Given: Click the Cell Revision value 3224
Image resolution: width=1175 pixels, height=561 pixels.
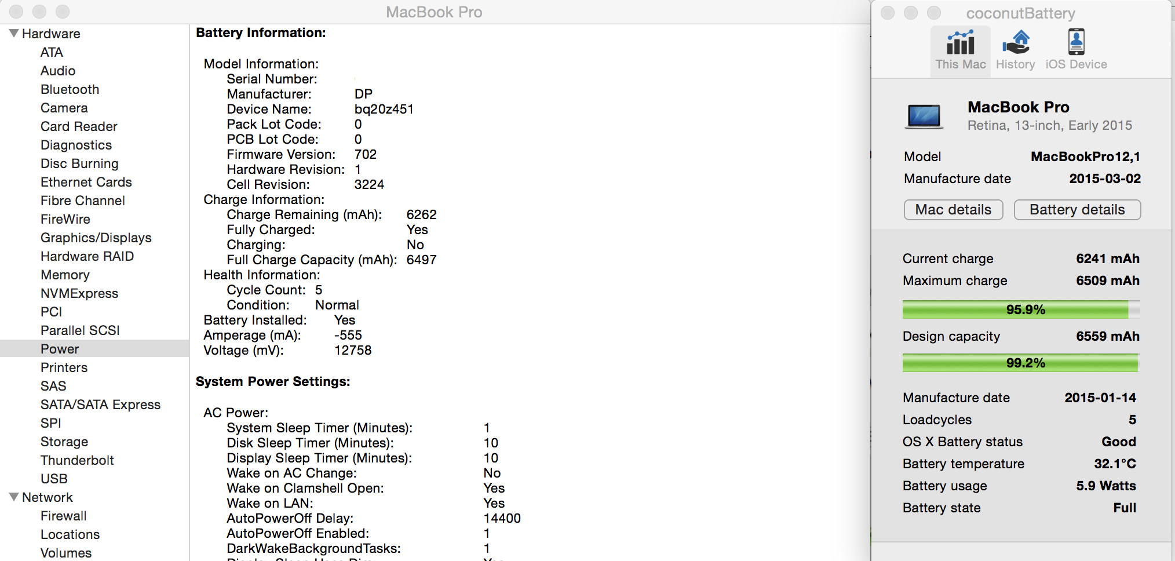Looking at the screenshot, I should coord(369,184).
